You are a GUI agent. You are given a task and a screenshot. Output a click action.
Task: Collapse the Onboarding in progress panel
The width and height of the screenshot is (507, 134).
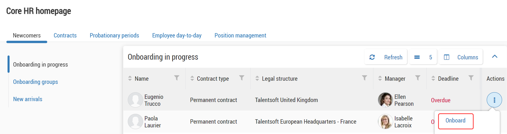pos(495,57)
